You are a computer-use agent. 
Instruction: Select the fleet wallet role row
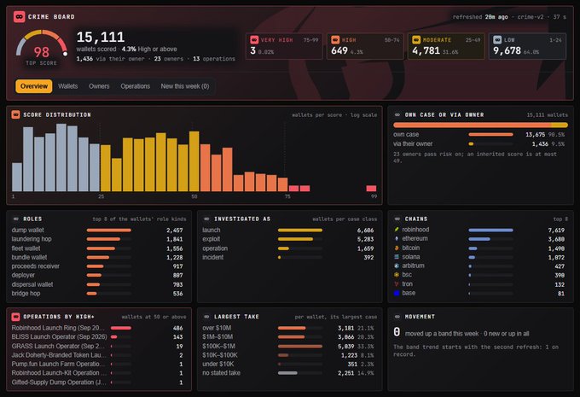click(97, 248)
